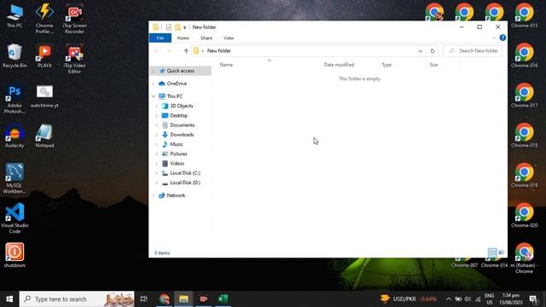546x307 pixels.
Task: Open Documents in navigation pane
Action: click(x=182, y=125)
